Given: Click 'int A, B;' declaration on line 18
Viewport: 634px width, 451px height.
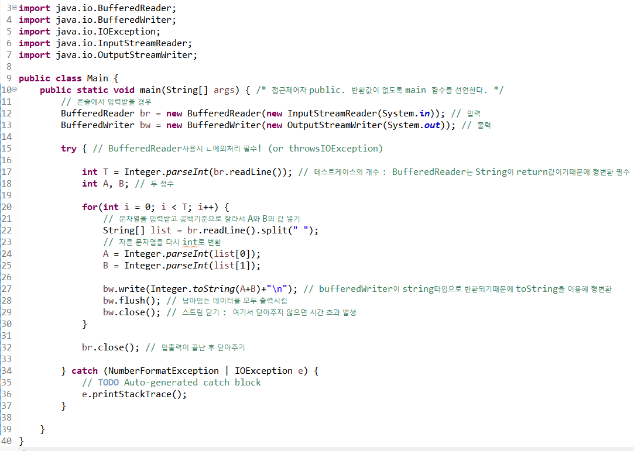Looking at the screenshot, I should pyautogui.click(x=105, y=184).
